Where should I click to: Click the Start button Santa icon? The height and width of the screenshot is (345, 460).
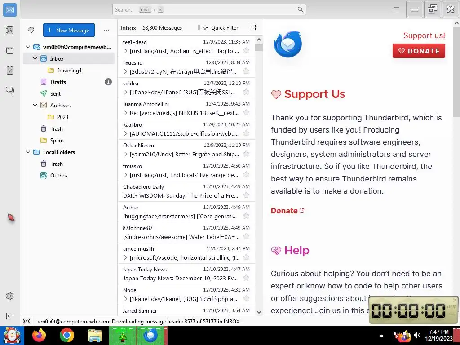pos(12,335)
